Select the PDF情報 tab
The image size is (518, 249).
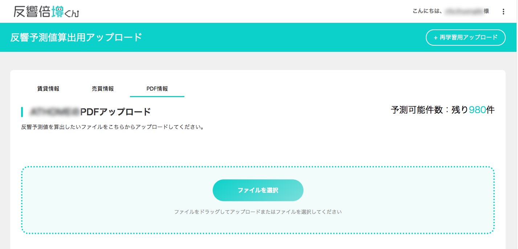(x=157, y=88)
